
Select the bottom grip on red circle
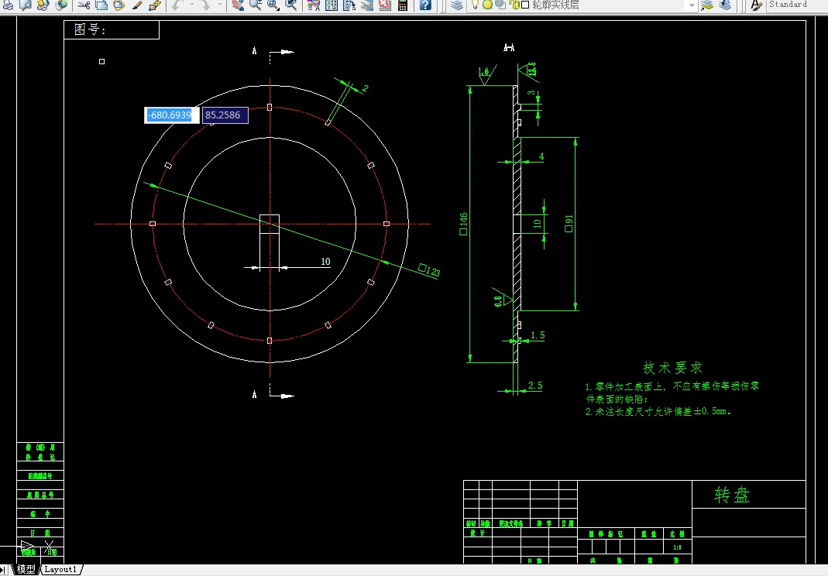(x=270, y=341)
